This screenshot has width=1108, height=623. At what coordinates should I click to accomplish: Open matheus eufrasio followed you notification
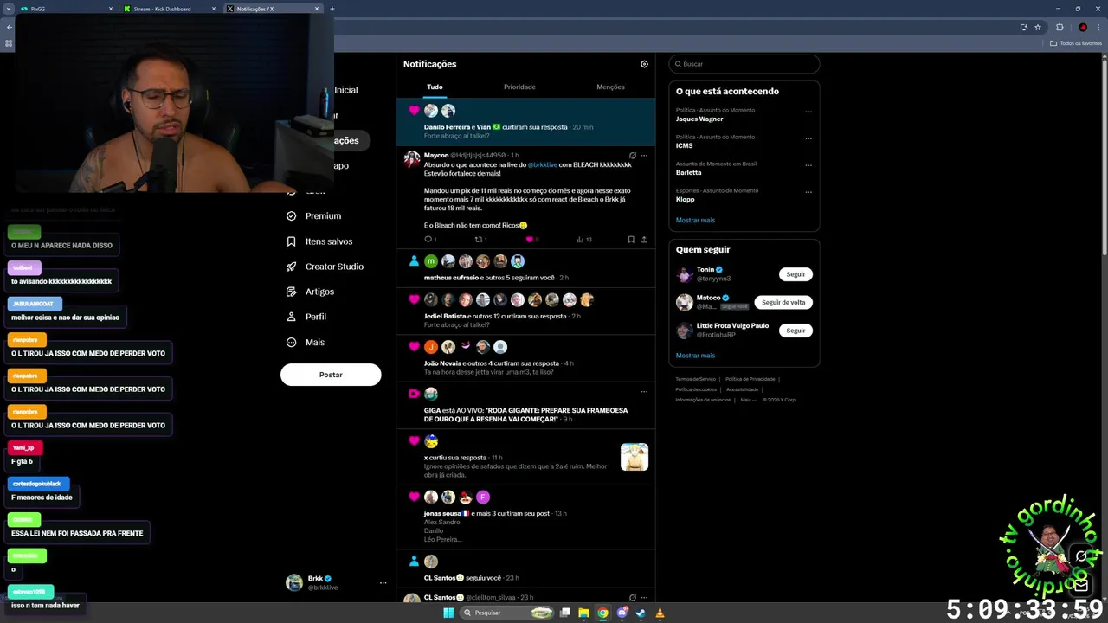pyautogui.click(x=525, y=268)
